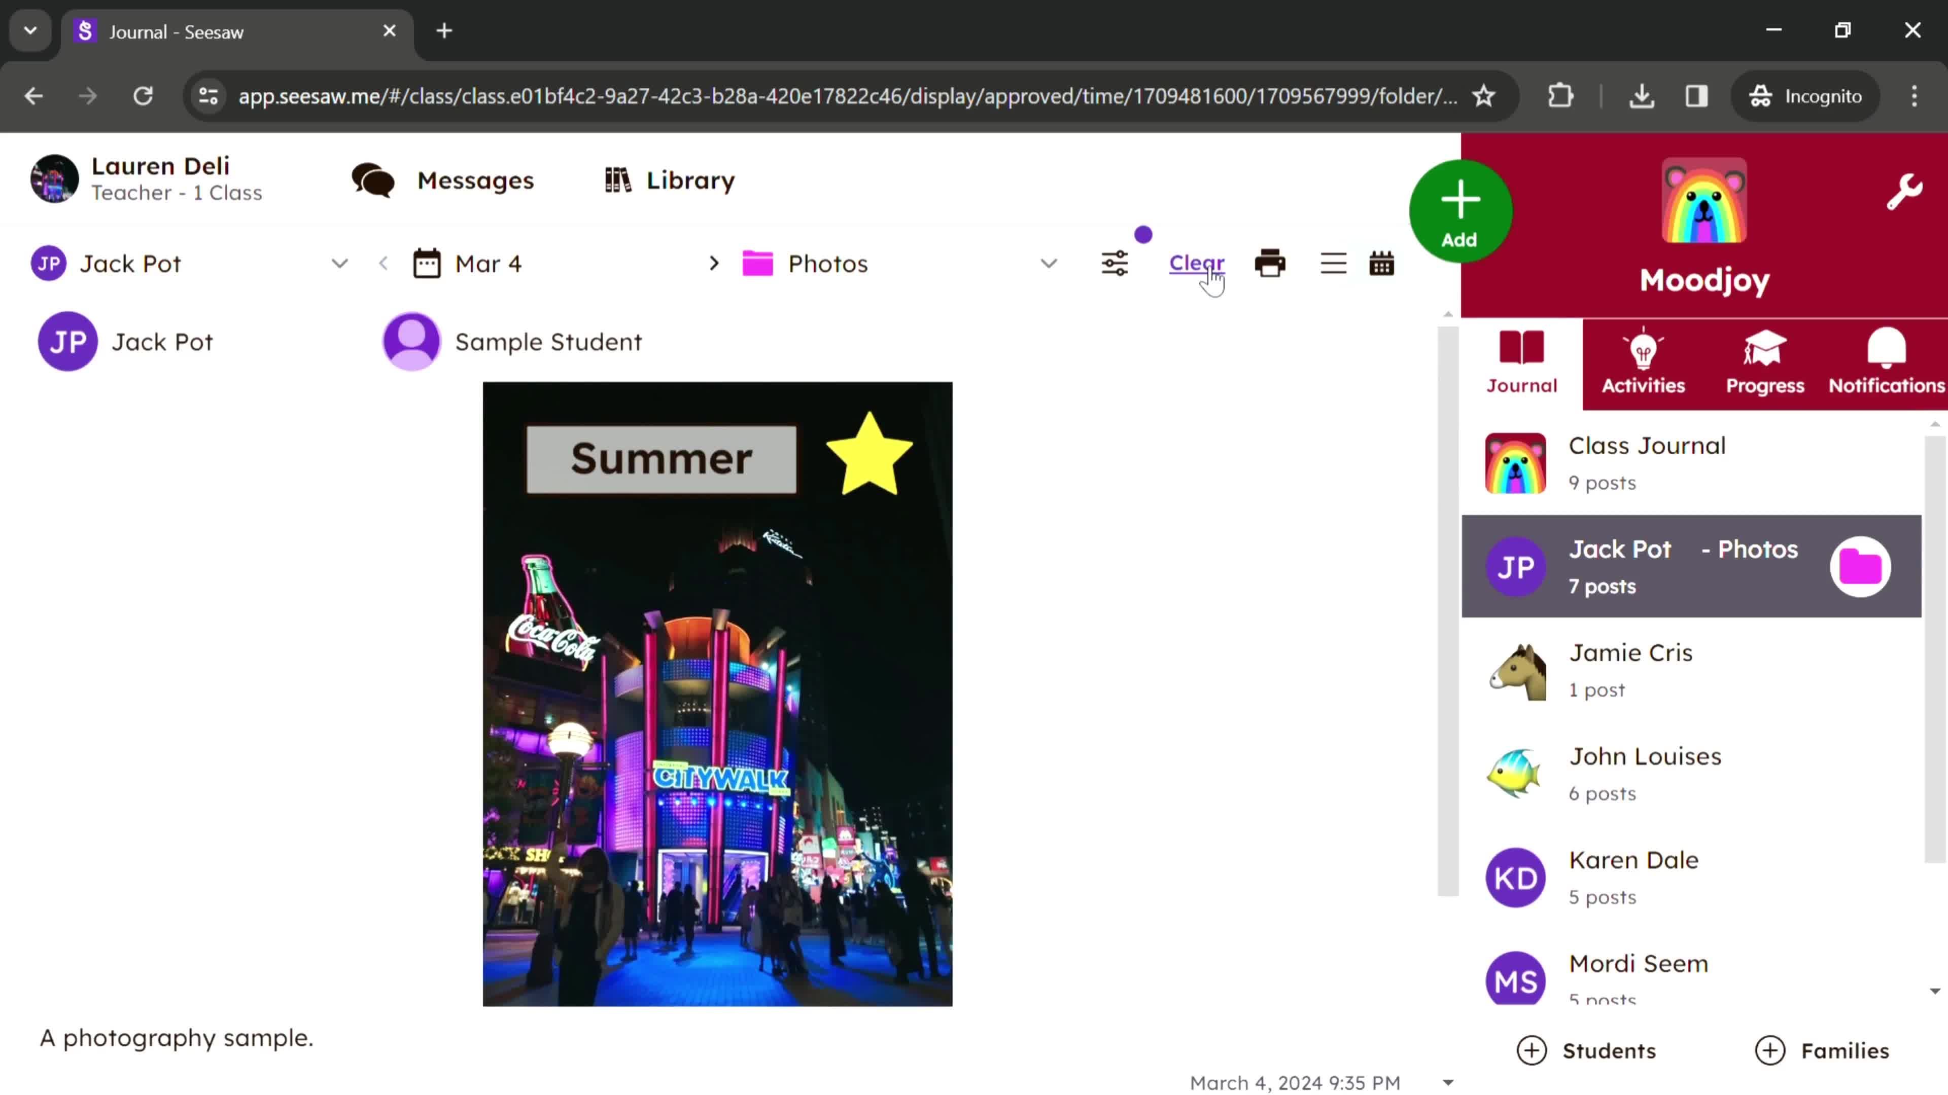Click the pink folder icon on the Jack Pot row
The height and width of the screenshot is (1095, 1948).
click(1860, 567)
